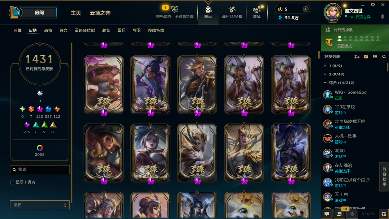Image resolution: width=389 pixels, height=219 pixels.
Task: Toggle the 显示未拥有 checkbox
Action: click(12, 183)
